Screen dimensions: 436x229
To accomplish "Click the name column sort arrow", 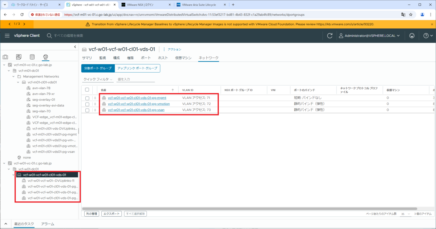I will 173,89.
